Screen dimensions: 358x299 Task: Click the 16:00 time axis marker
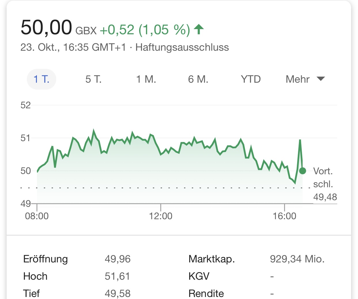click(284, 216)
